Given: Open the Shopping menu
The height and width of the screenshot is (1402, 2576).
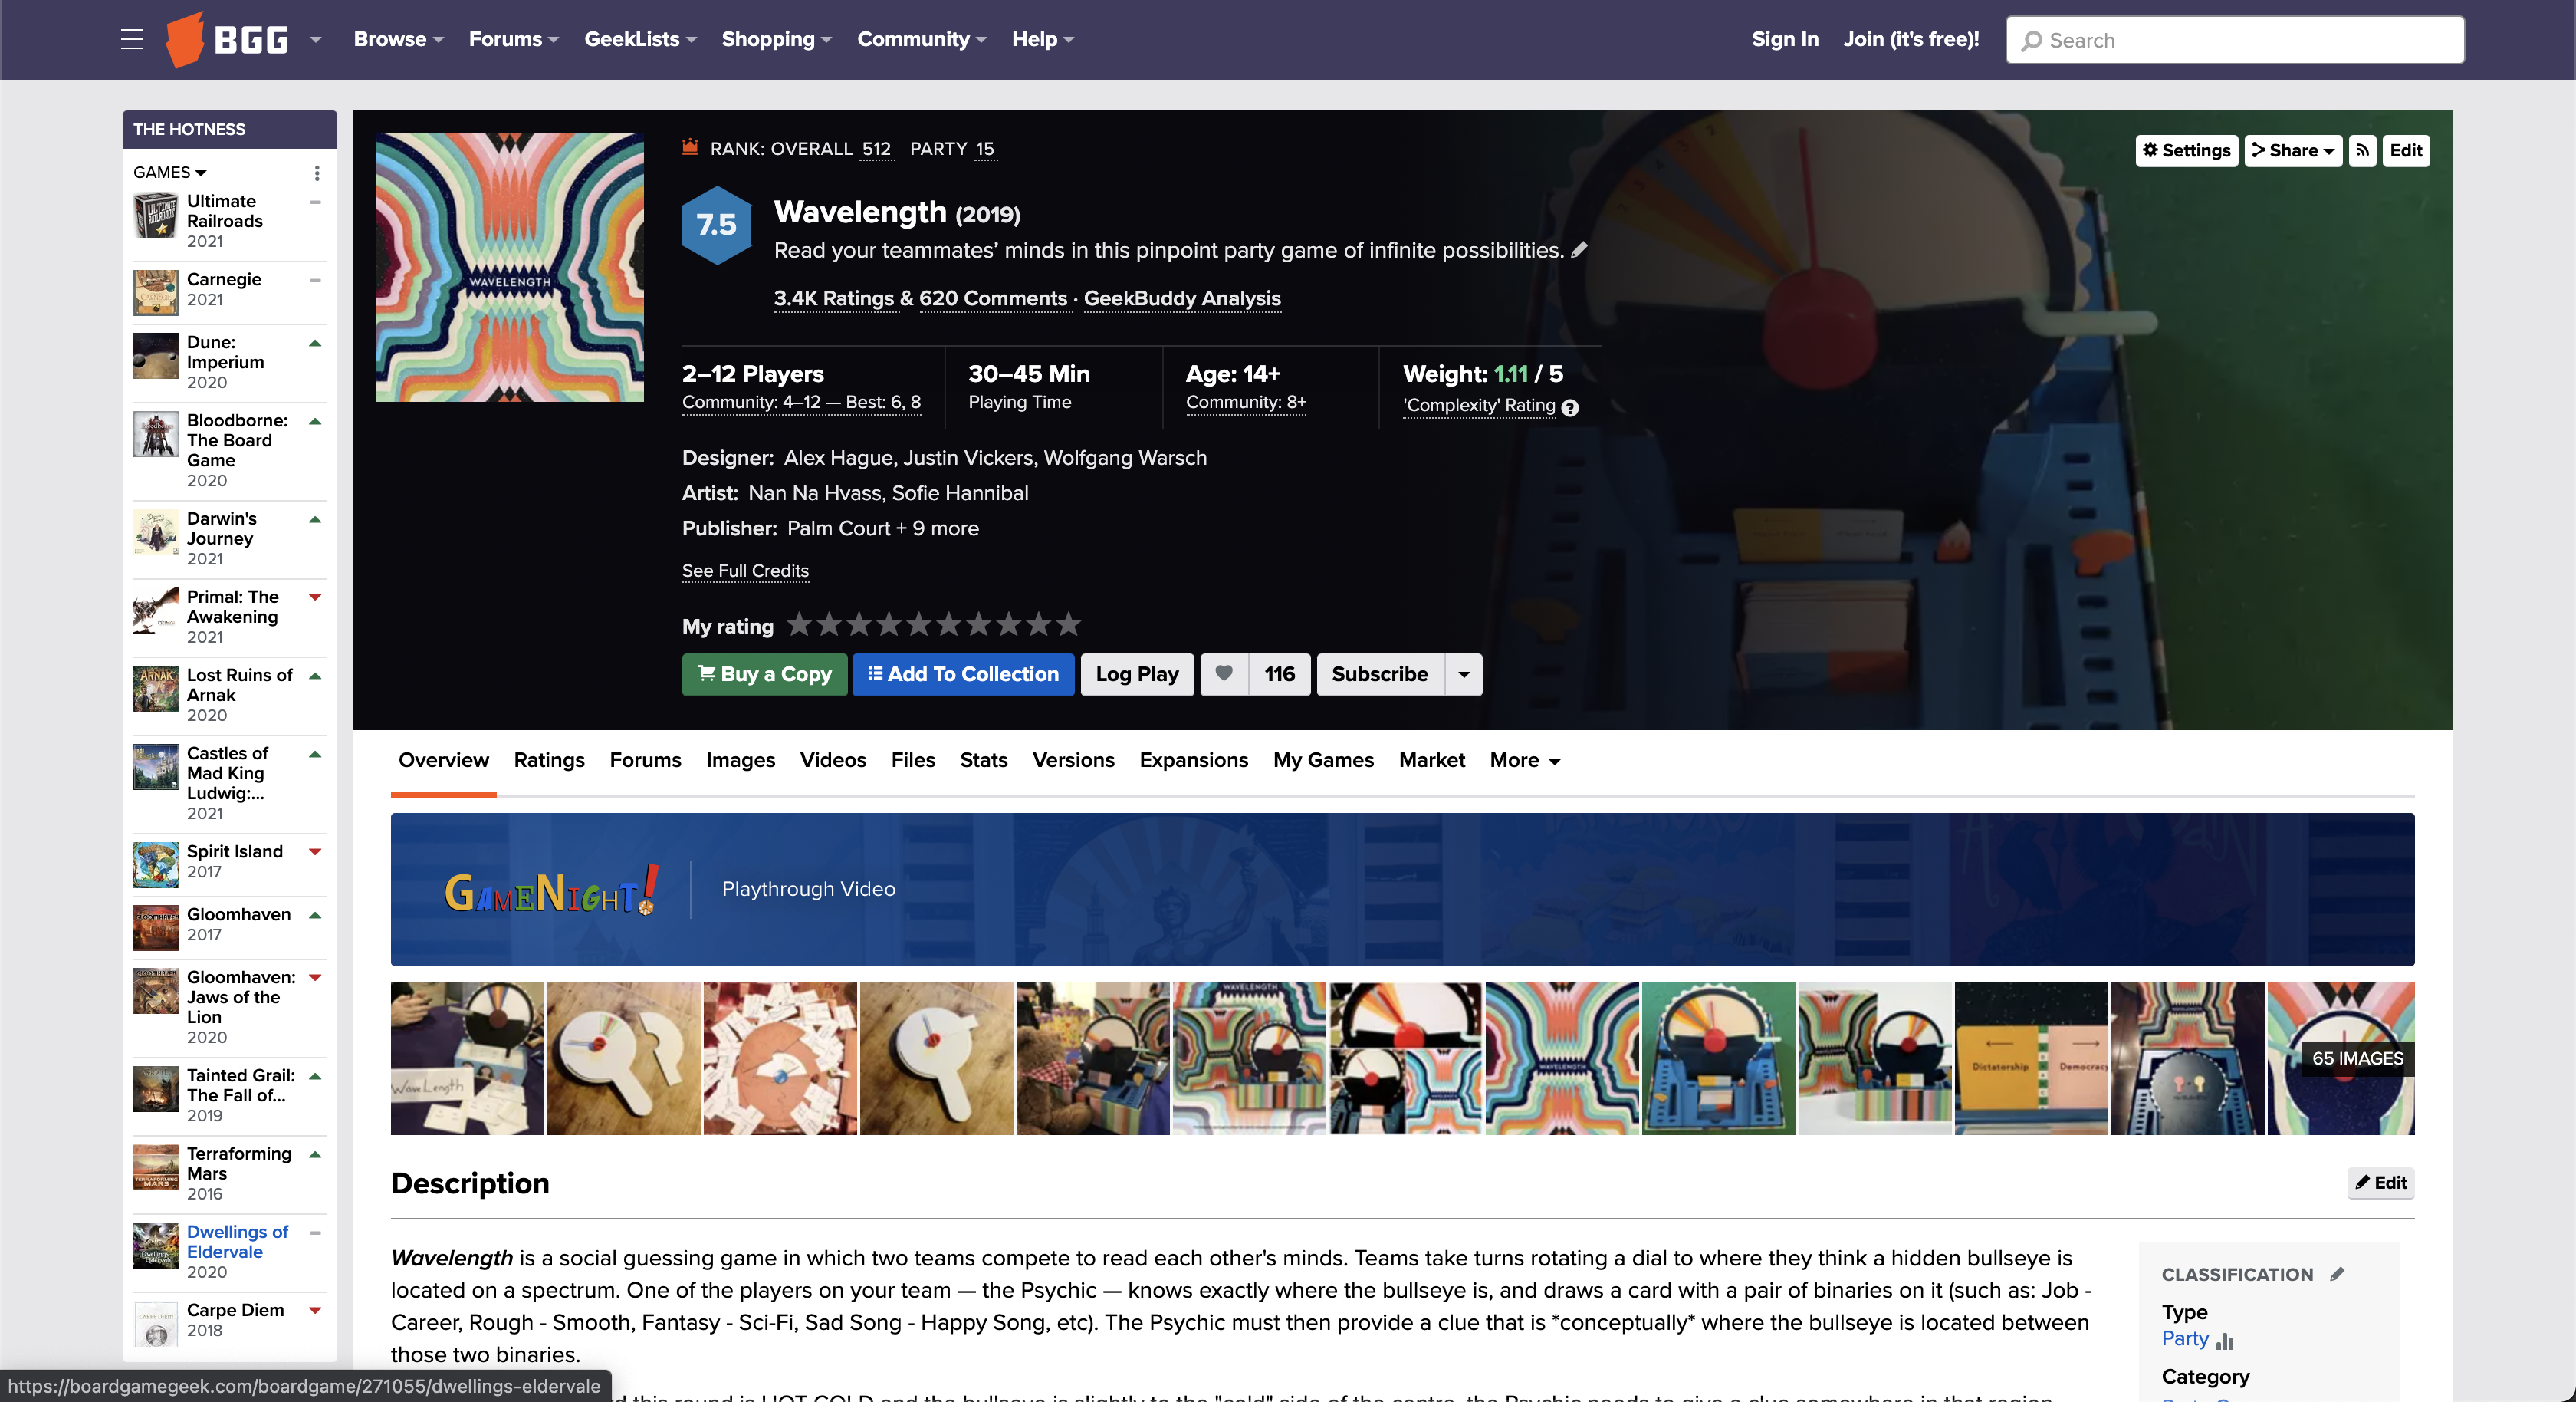Looking at the screenshot, I should (776, 40).
